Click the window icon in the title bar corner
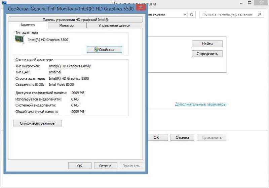Image resolution: width=269 pixels, height=188 pixels. 4,3
